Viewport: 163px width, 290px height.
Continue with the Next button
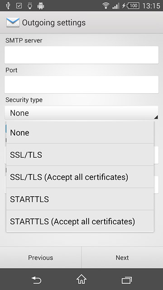(x=122, y=257)
